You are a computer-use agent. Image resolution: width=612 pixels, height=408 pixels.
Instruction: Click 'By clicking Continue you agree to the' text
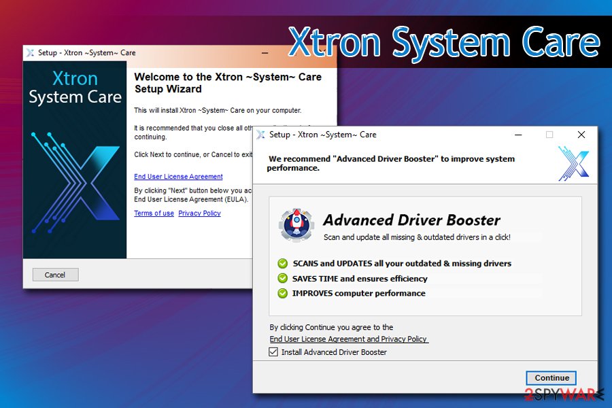pyautogui.click(x=331, y=327)
